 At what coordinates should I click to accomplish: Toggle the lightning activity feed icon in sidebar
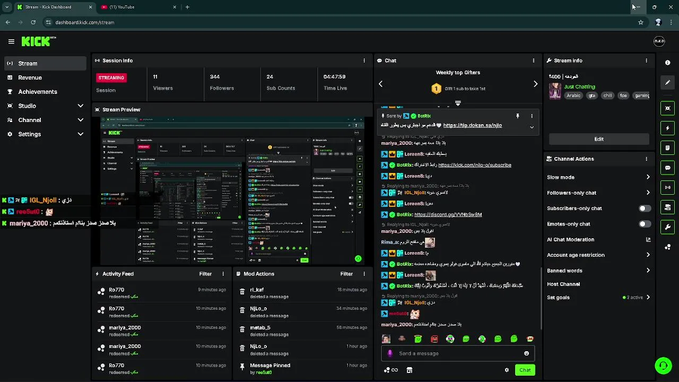pos(668,128)
